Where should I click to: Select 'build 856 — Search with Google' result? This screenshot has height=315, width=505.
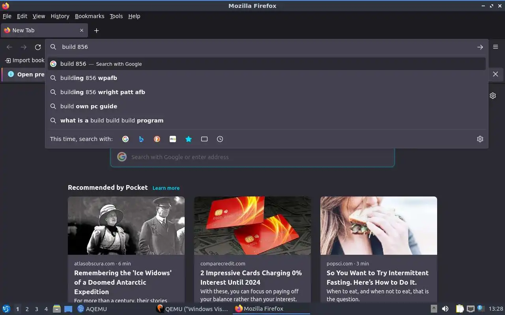(267, 64)
